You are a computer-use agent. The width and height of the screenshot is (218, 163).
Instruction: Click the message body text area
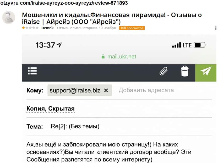point(109,152)
